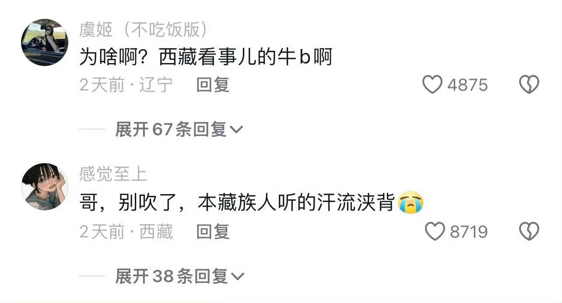Dislike 虞姬's comment with the broken heart
The height and width of the screenshot is (303, 562).
pos(529,84)
